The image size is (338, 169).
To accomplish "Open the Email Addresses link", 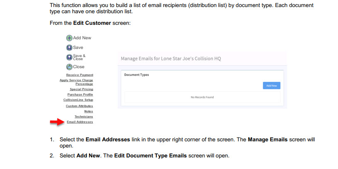I will click(x=80, y=122).
